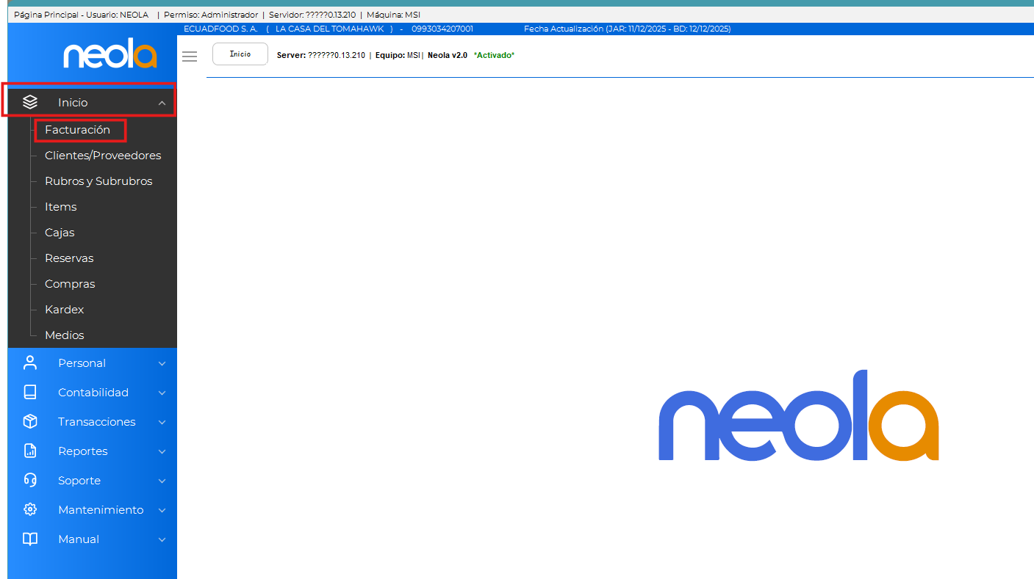Open the Rubros y Subrubros entry
This screenshot has width=1034, height=579.
(98, 181)
